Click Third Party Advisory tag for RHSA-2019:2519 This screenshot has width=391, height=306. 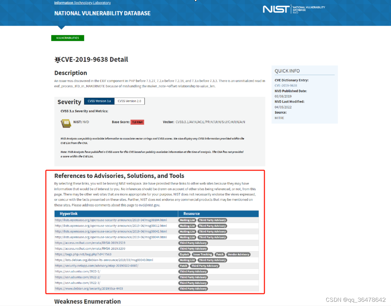click(193, 243)
